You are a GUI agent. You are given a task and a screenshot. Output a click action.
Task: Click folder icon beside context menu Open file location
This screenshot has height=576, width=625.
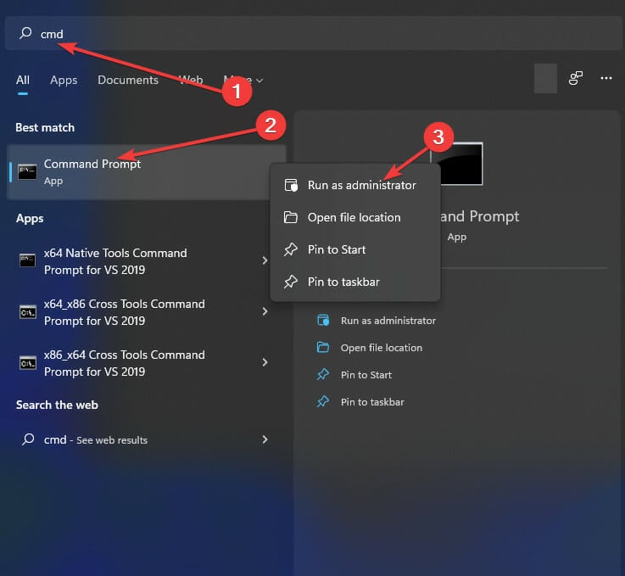coord(291,217)
